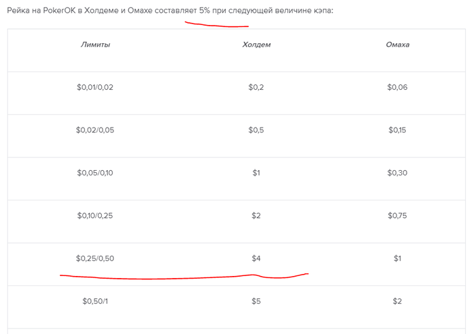472x334 pixels.
Task: Click the Omaha cap value $0,75
Action: 397,216
